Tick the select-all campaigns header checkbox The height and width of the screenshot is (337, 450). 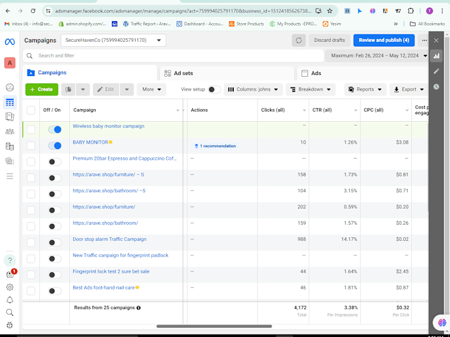point(31,110)
